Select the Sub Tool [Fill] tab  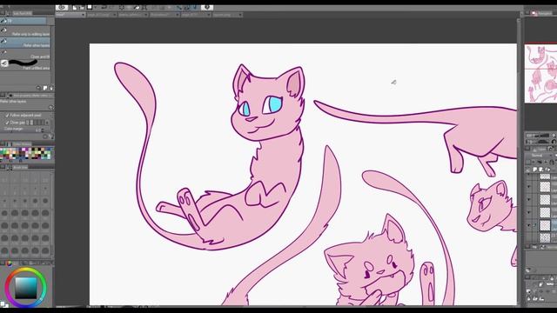(x=22, y=14)
